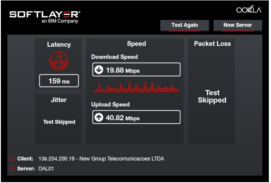Viewport: 271px width, 183px height.
Task: Click the Jitter Test Skipped text
Action: click(x=59, y=122)
